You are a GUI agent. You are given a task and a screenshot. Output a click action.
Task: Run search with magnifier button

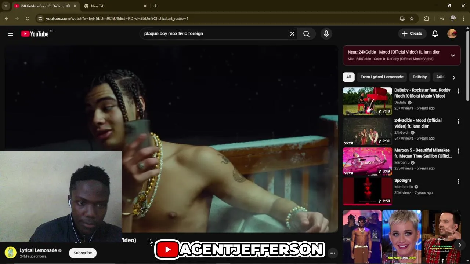(306, 34)
